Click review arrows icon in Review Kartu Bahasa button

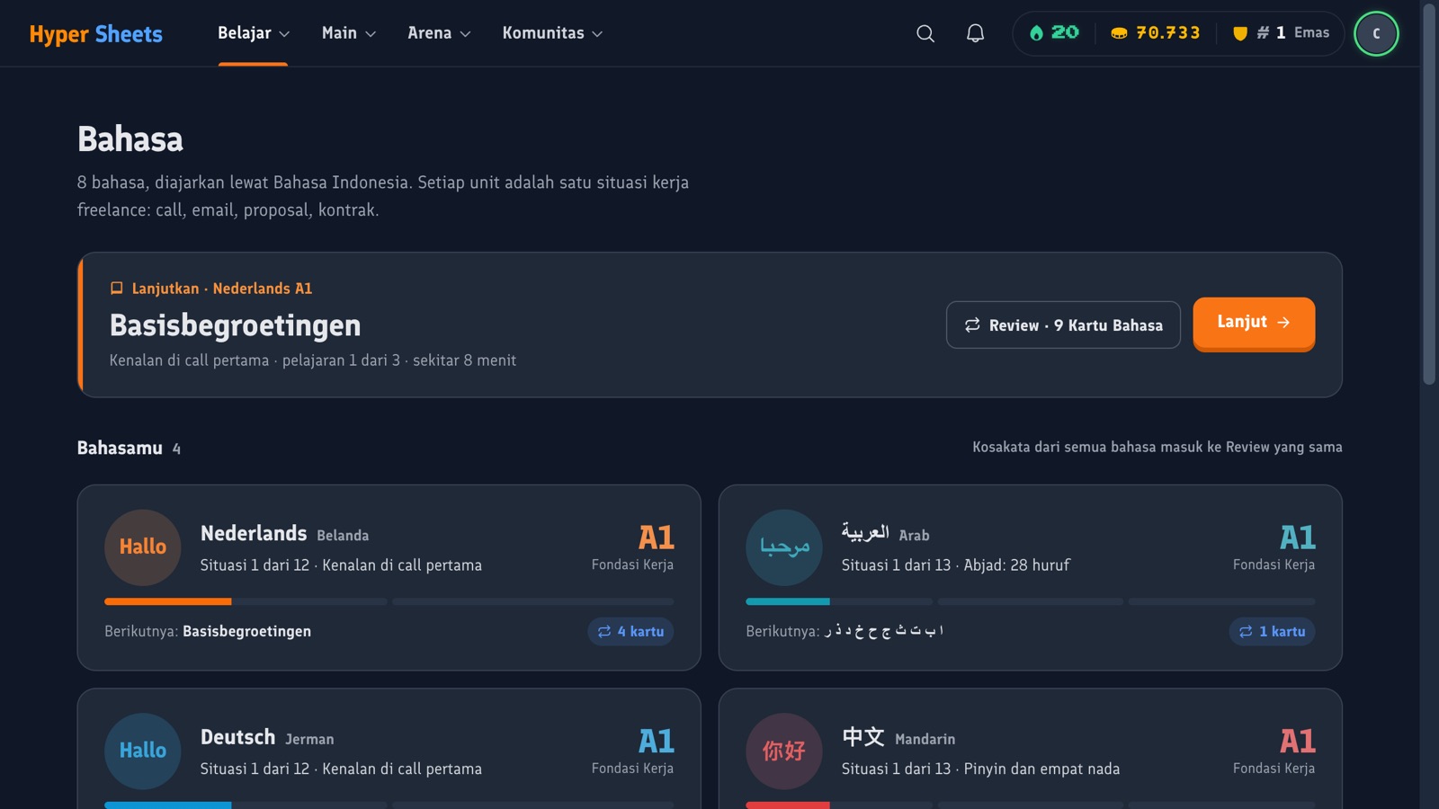tap(972, 324)
